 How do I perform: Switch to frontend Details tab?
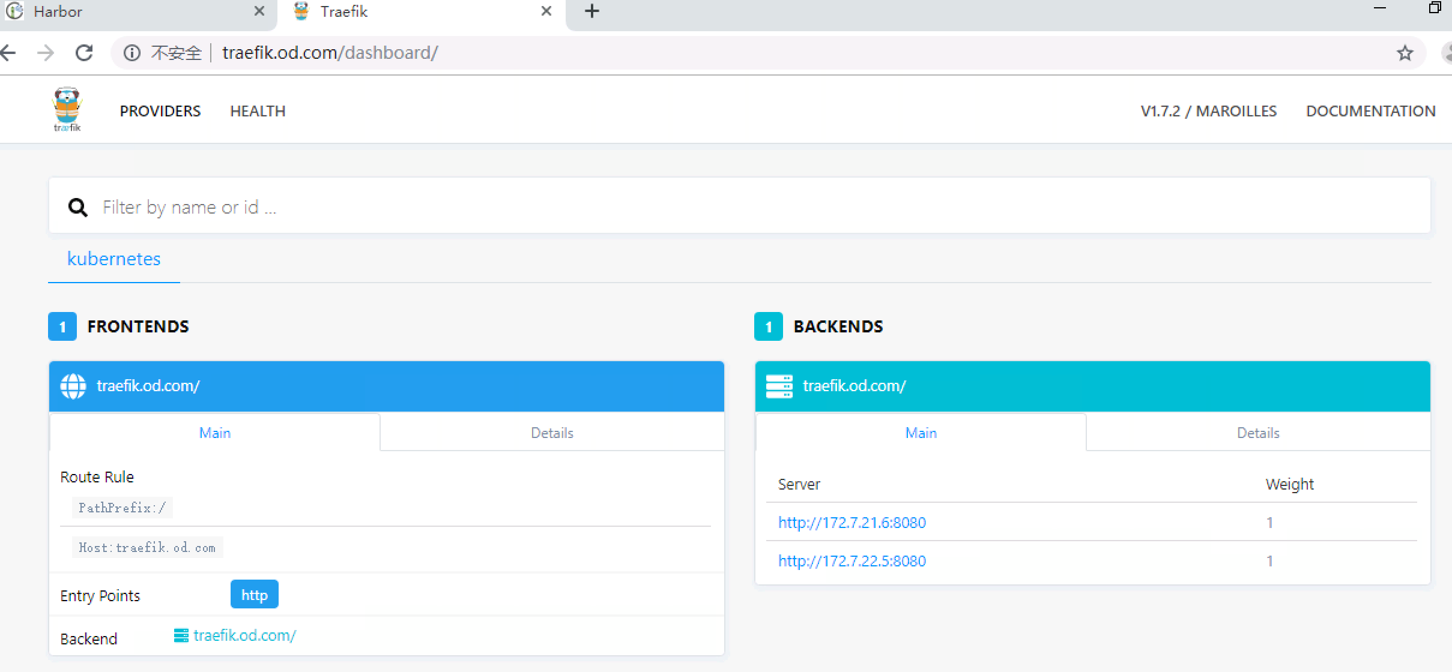pyautogui.click(x=552, y=433)
